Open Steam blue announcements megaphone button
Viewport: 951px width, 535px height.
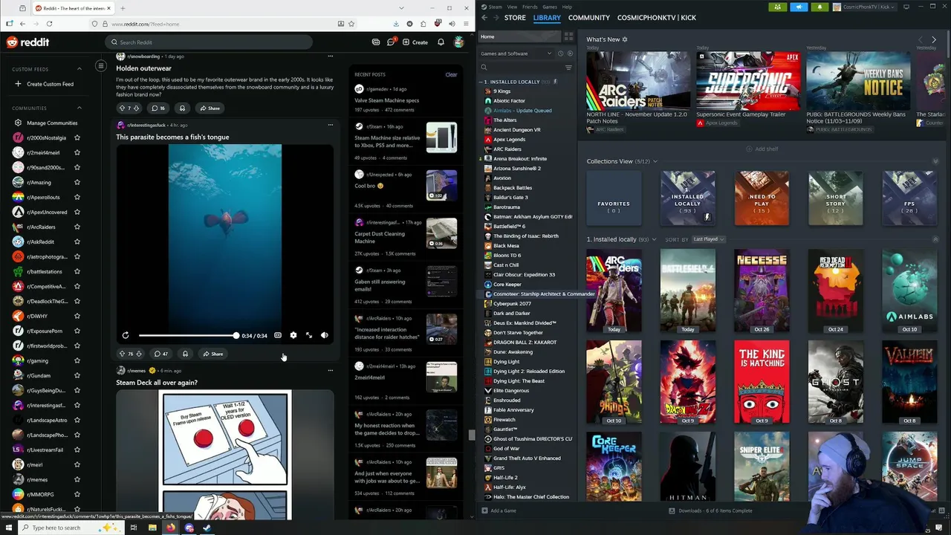tap(799, 7)
